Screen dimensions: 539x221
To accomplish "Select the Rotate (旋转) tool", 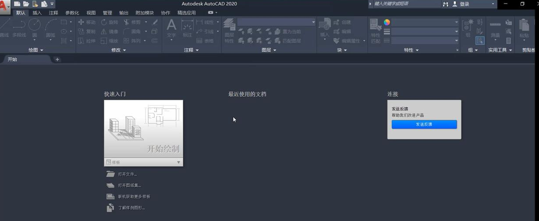I will tap(109, 22).
